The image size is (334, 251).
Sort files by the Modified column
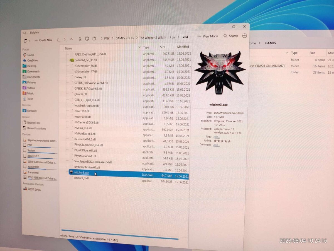click(x=183, y=47)
